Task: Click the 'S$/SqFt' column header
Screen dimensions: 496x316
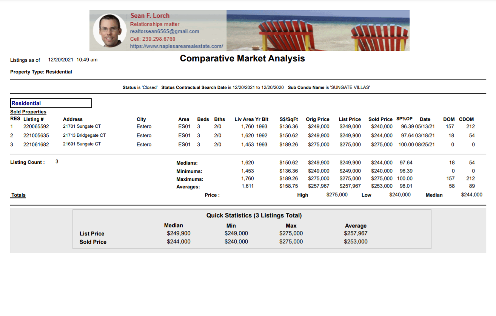Action: [289, 119]
